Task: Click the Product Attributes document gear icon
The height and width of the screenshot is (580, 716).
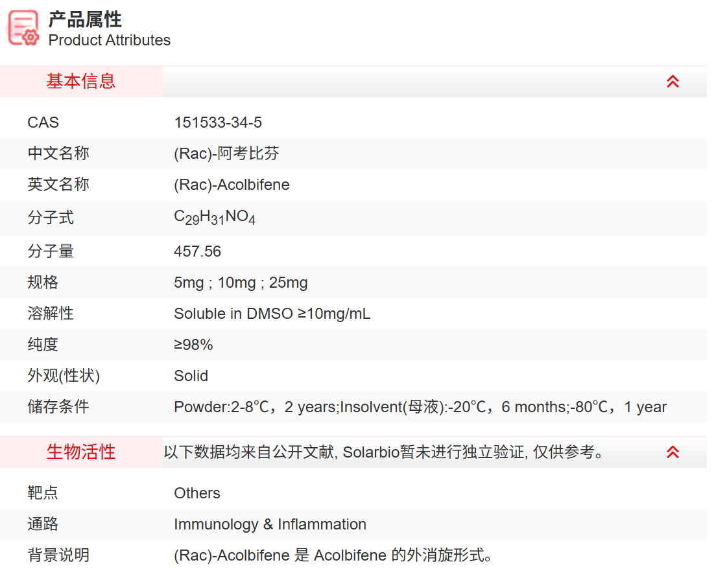Action: [23, 27]
